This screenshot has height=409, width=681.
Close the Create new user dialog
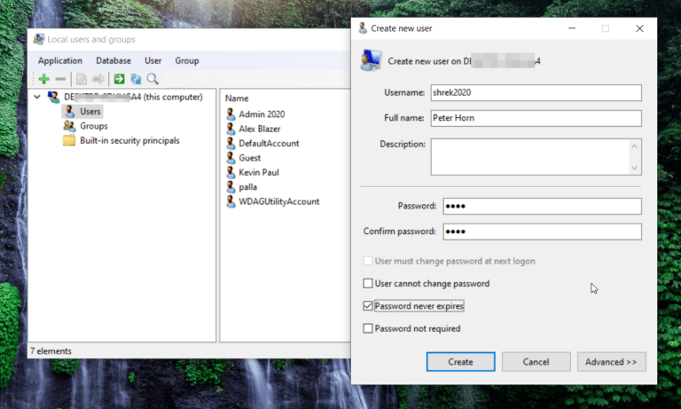click(639, 28)
